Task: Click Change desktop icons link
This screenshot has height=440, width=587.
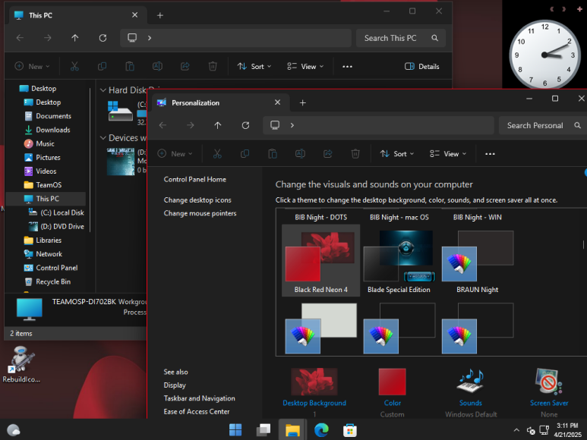Action: pyautogui.click(x=197, y=200)
